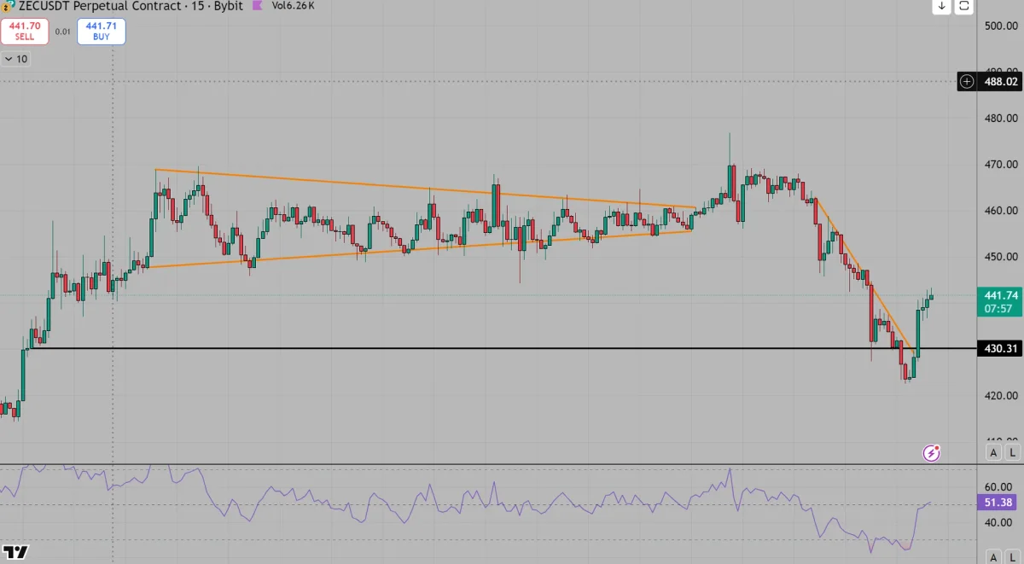Viewport: 1024px width, 564px height.
Task: Click the down-arrow button at top right
Action: (941, 6)
